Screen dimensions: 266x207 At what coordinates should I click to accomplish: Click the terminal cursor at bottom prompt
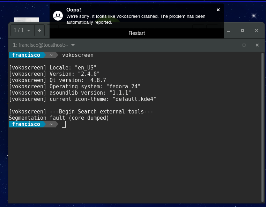pyautogui.click(x=64, y=124)
